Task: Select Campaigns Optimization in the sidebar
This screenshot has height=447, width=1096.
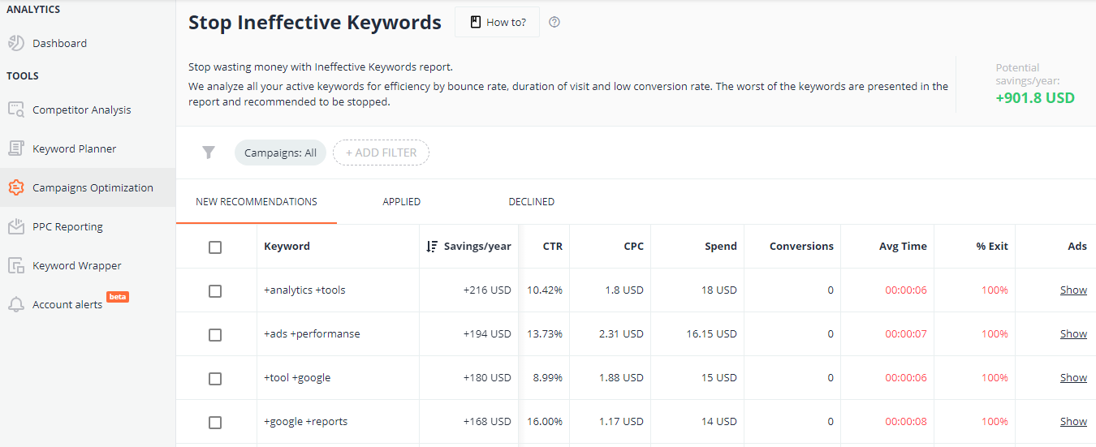Action: (x=88, y=187)
